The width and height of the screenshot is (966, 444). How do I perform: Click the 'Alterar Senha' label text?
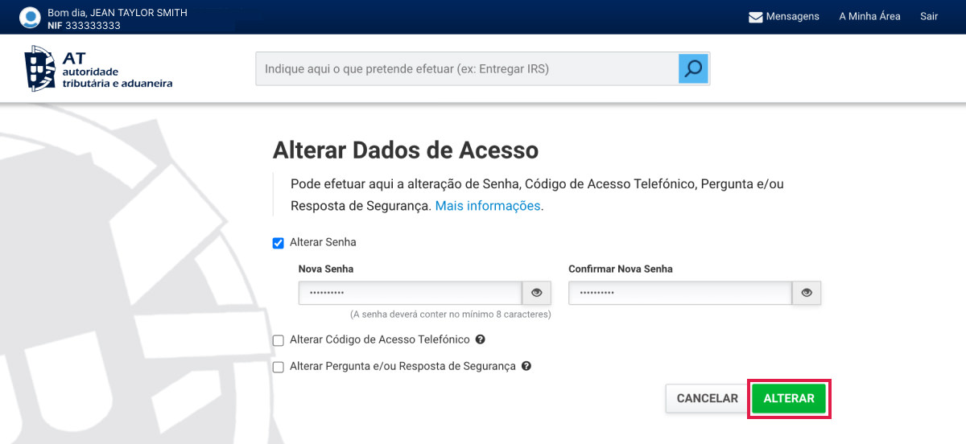coord(323,242)
